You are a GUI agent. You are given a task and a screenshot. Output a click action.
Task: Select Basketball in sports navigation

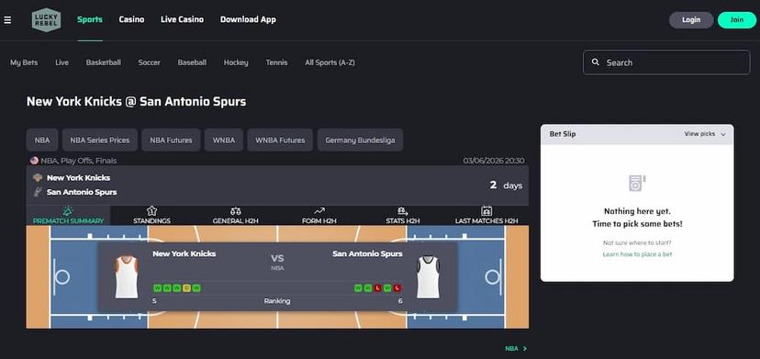(x=103, y=62)
